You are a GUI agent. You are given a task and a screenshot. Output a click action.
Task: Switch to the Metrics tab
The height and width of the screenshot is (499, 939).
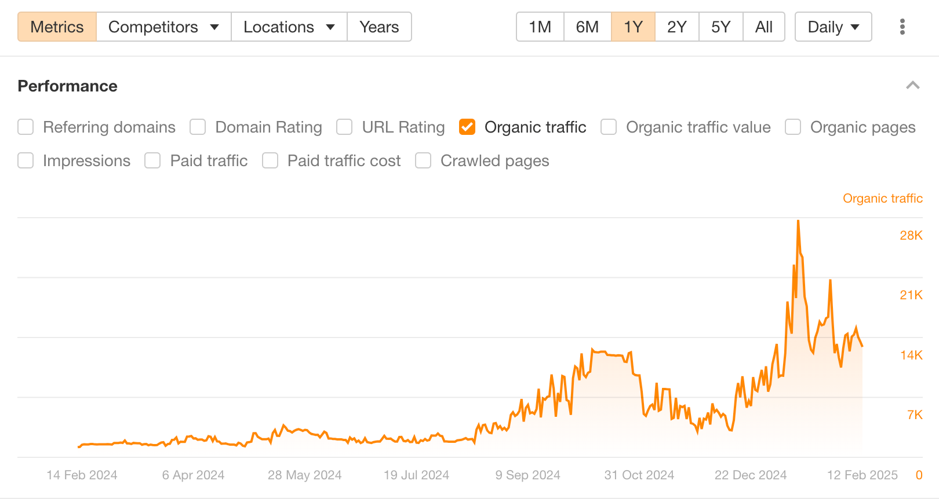pyautogui.click(x=57, y=27)
